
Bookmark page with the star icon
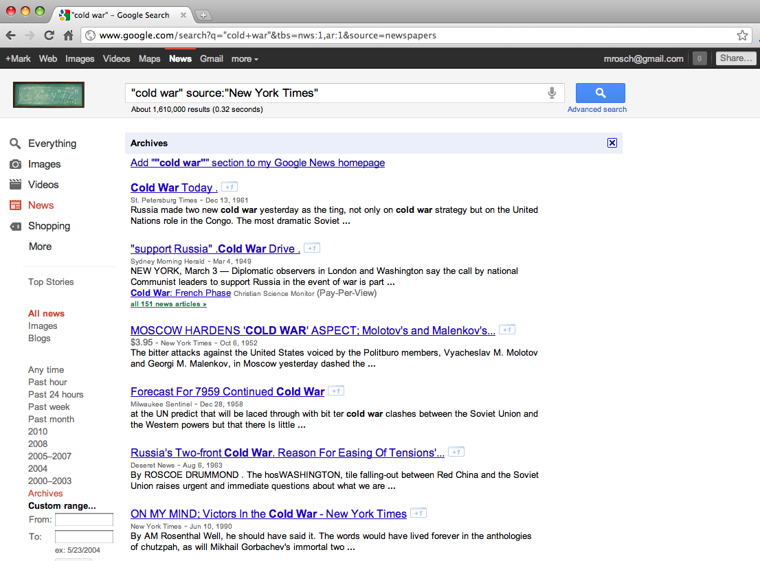[742, 36]
